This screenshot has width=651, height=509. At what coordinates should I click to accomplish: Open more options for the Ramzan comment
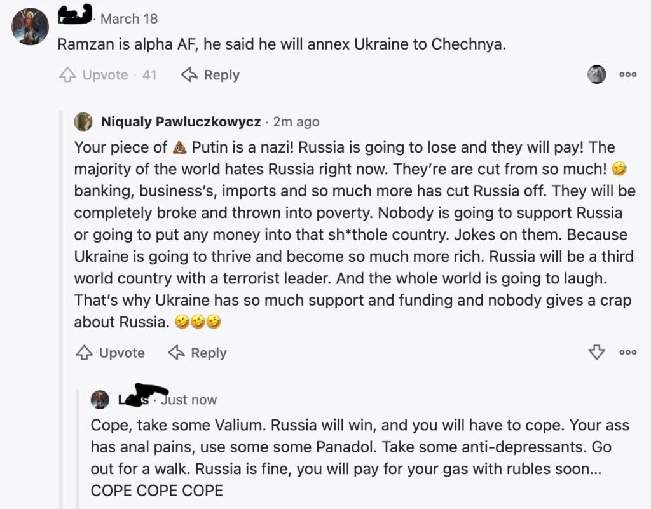[627, 74]
